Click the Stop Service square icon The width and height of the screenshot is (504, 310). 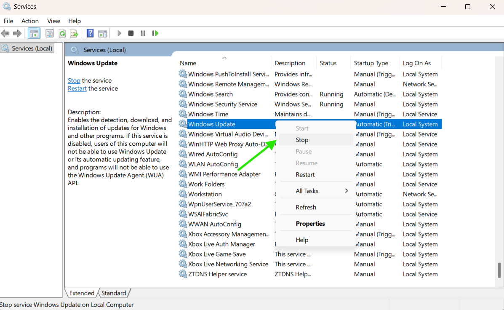[131, 33]
